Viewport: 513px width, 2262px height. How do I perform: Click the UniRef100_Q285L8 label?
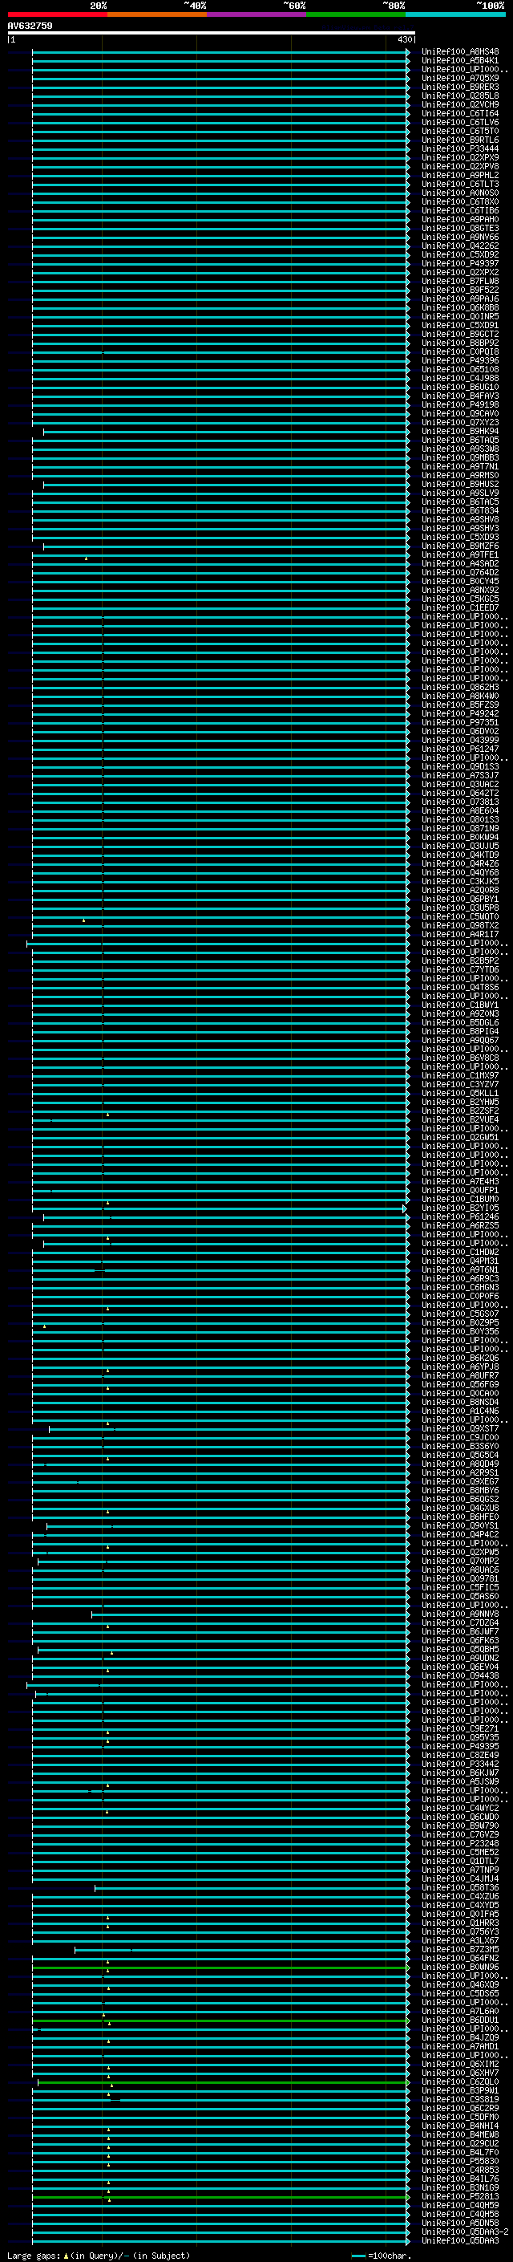pos(460,95)
